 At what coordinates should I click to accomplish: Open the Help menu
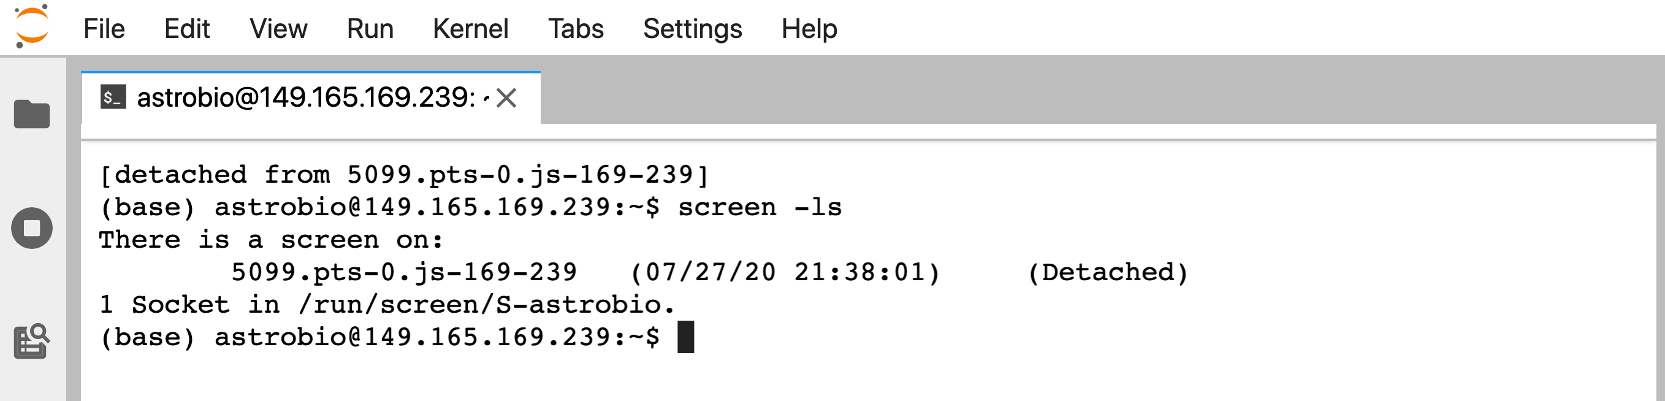(x=809, y=28)
